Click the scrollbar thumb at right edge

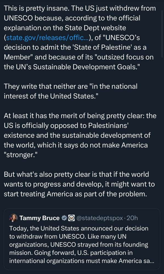(163, 34)
